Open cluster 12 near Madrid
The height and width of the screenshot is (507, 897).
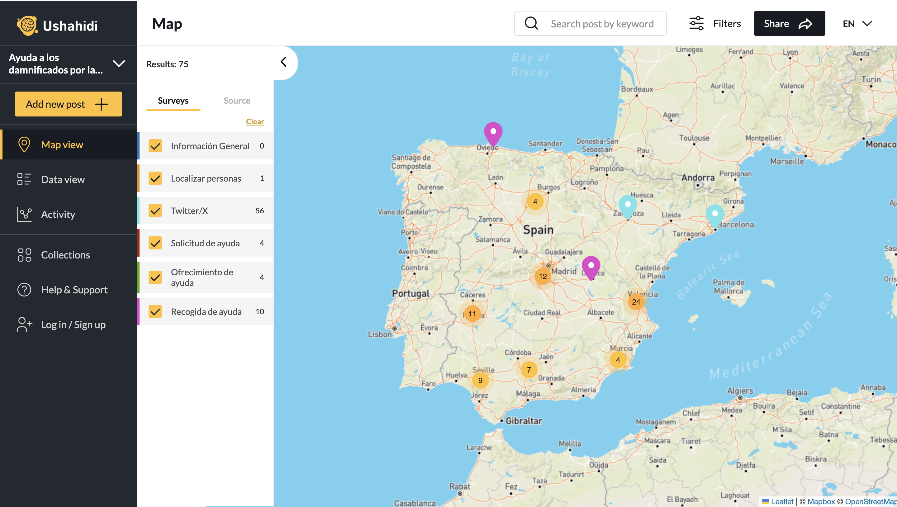tap(543, 277)
